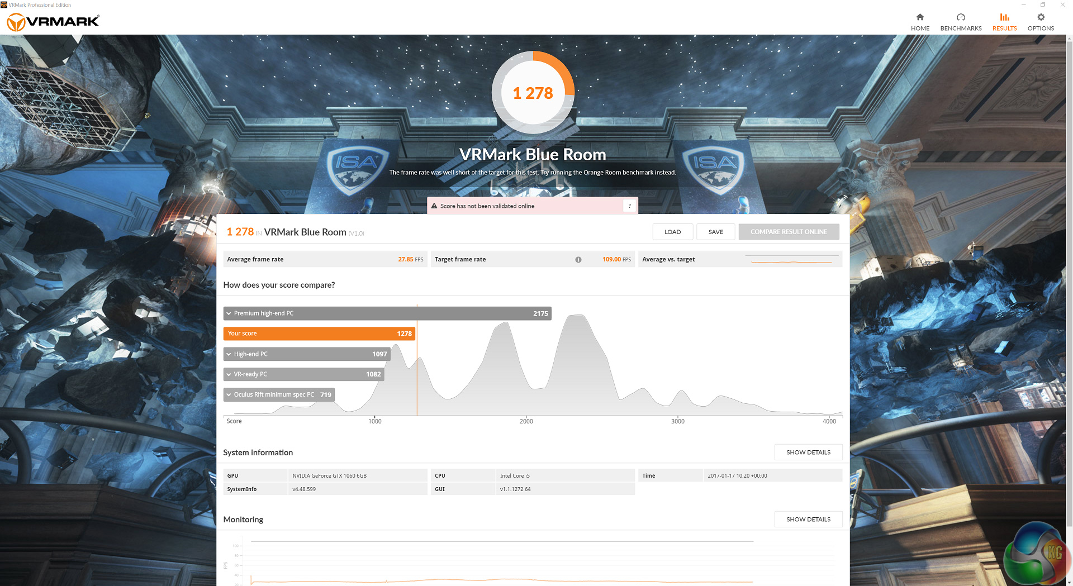Show details for System information
1073x586 pixels.
(x=808, y=452)
